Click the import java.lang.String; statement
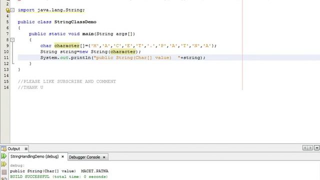This screenshot has width=320, height=180. point(51,10)
